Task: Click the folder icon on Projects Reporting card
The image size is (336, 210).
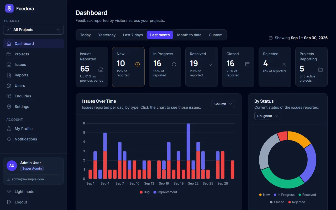Action: tap(321, 70)
